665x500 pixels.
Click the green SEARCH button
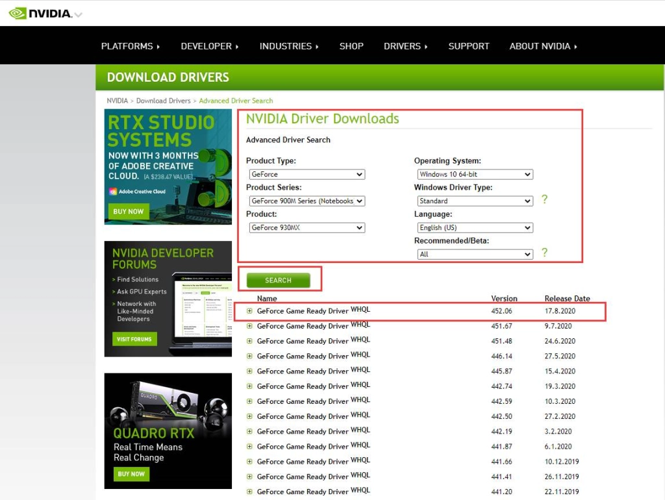pos(278,281)
